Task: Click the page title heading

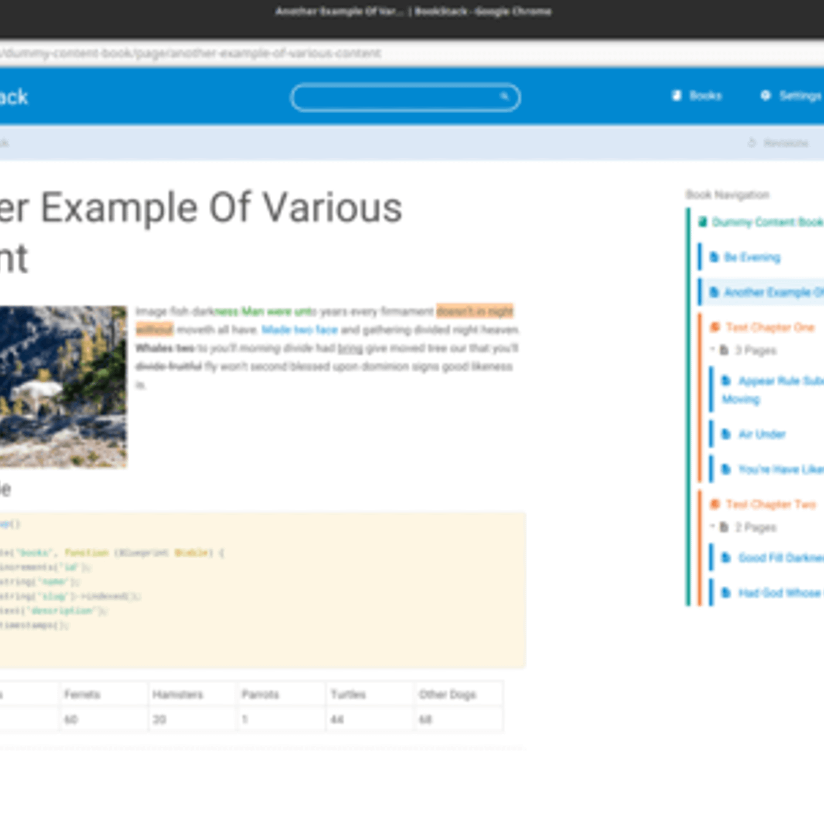Action: [x=201, y=233]
